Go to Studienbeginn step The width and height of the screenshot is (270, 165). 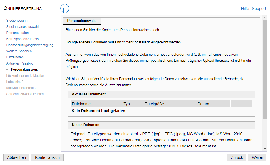pos(17,21)
